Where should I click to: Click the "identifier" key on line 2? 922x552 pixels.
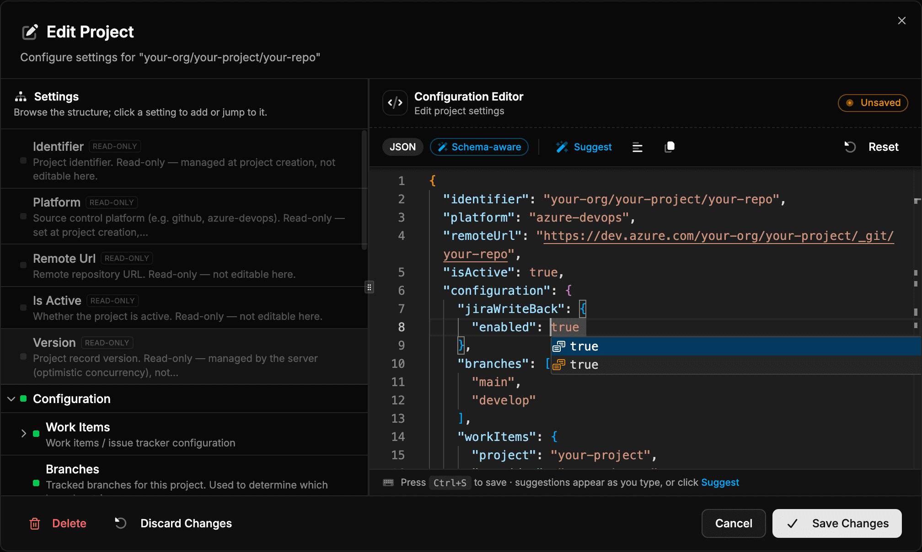tap(486, 199)
